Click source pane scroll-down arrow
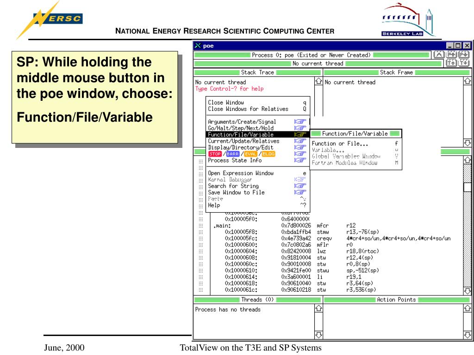Screen dimensions: 474x355 point(467,291)
